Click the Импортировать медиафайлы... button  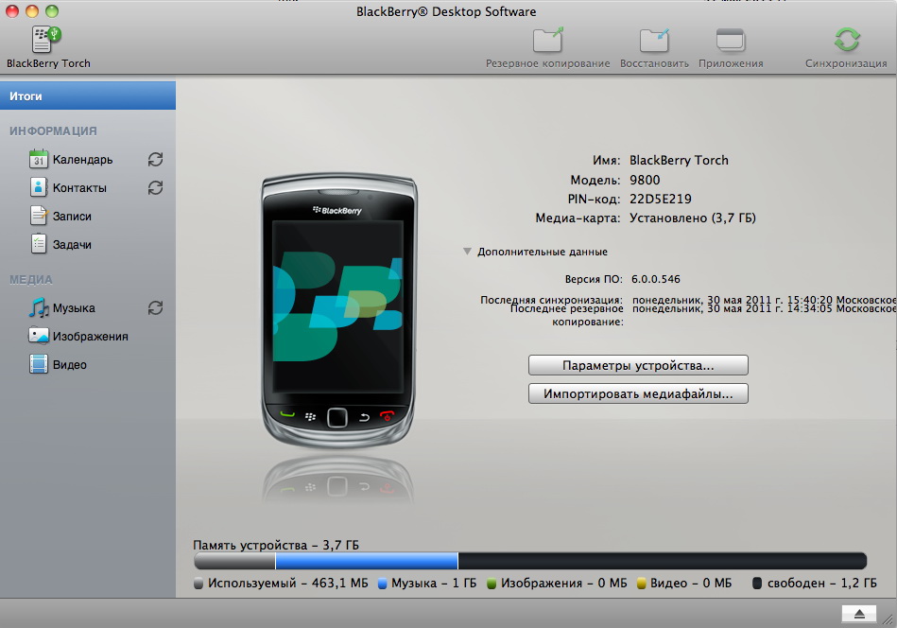(x=638, y=393)
